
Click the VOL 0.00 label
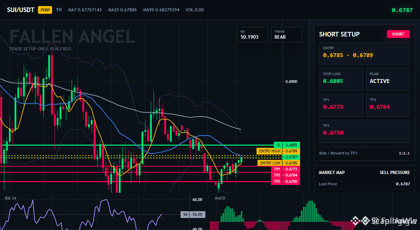(x=195, y=10)
